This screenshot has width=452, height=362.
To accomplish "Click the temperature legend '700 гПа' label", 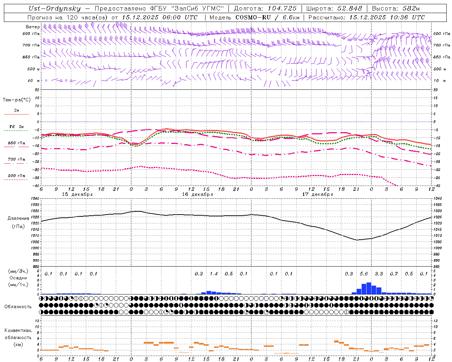I will [x=17, y=159].
